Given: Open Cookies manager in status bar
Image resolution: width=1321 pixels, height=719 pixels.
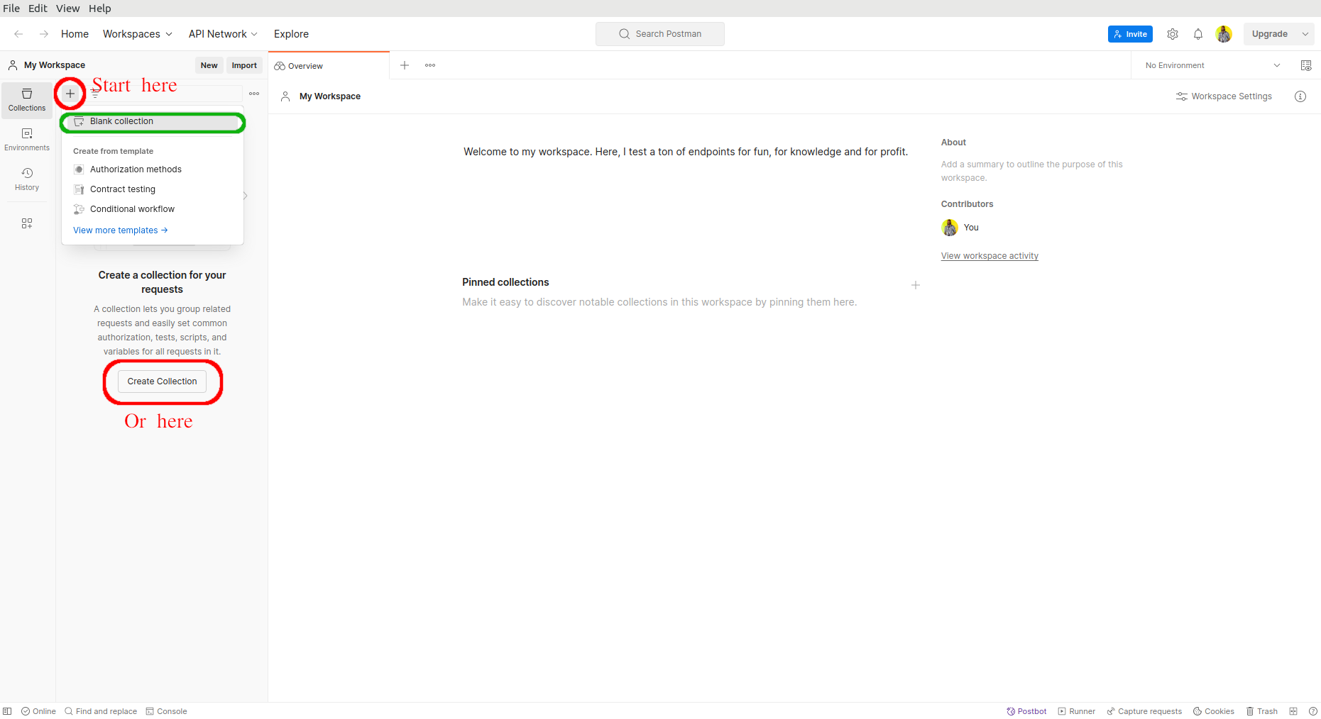Looking at the screenshot, I should tap(1213, 711).
